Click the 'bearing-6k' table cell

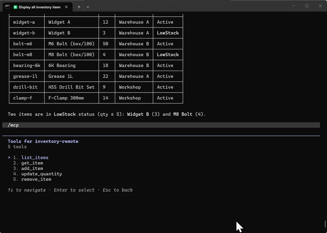(x=27, y=65)
